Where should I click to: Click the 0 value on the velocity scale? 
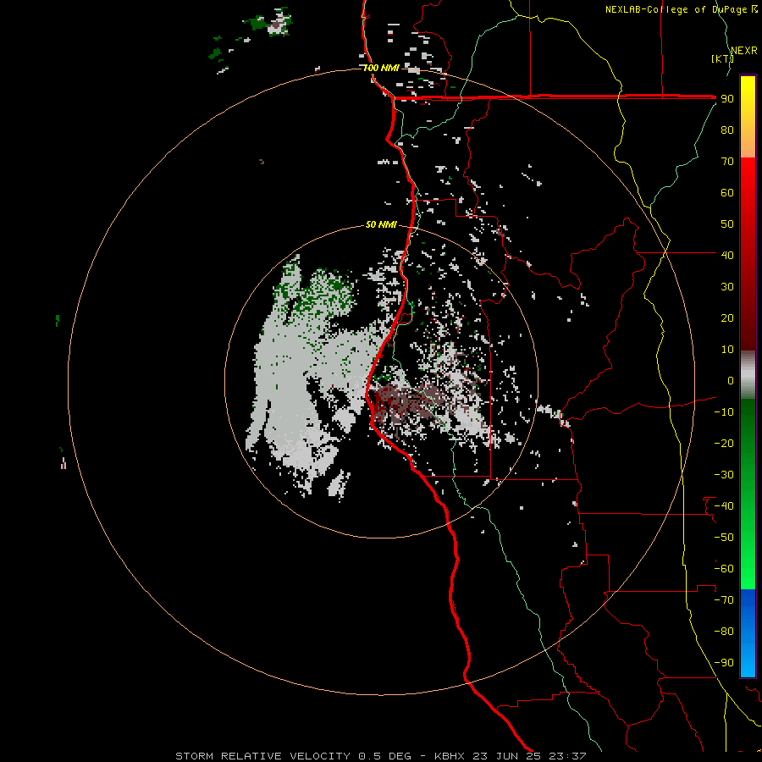[x=731, y=380]
